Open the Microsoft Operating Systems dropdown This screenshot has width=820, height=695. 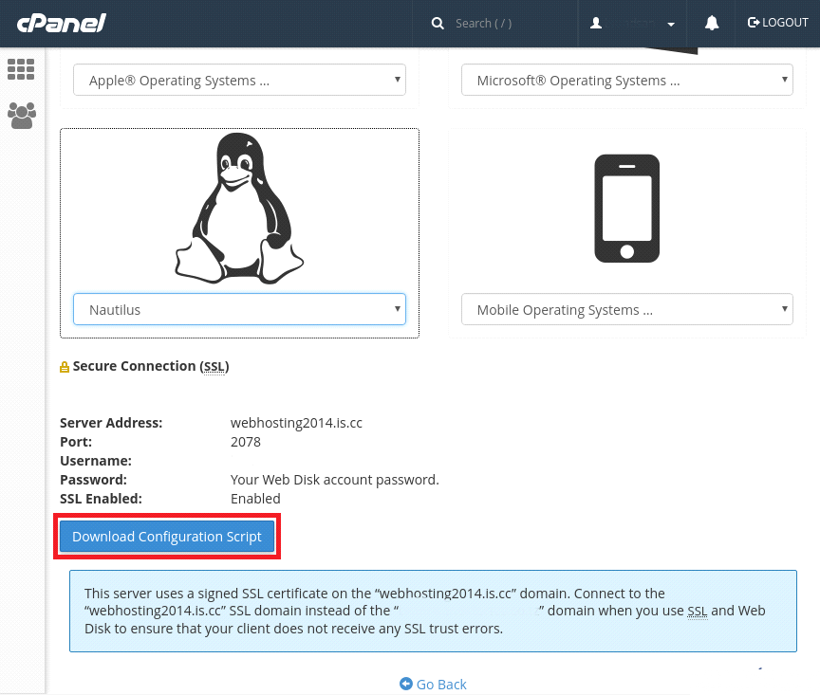coord(626,80)
